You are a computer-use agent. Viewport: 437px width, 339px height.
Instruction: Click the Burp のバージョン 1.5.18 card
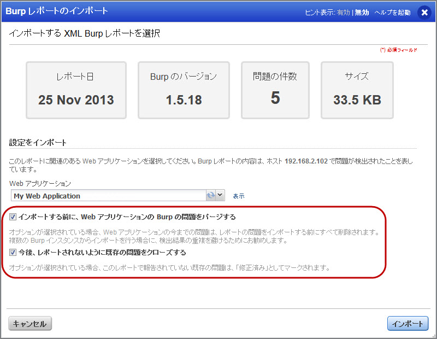tap(184, 90)
